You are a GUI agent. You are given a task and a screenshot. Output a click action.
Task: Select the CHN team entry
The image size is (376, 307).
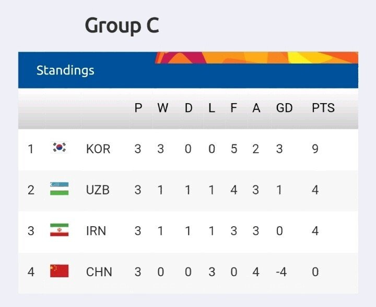click(99, 272)
